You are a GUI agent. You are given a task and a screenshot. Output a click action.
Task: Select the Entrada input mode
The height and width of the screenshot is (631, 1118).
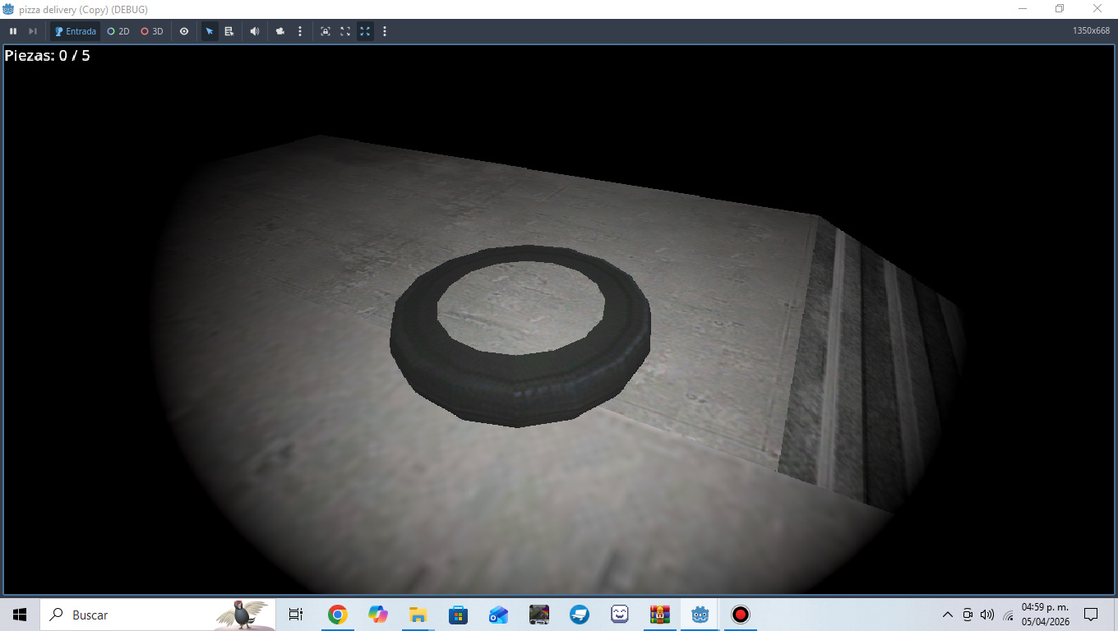coord(76,31)
